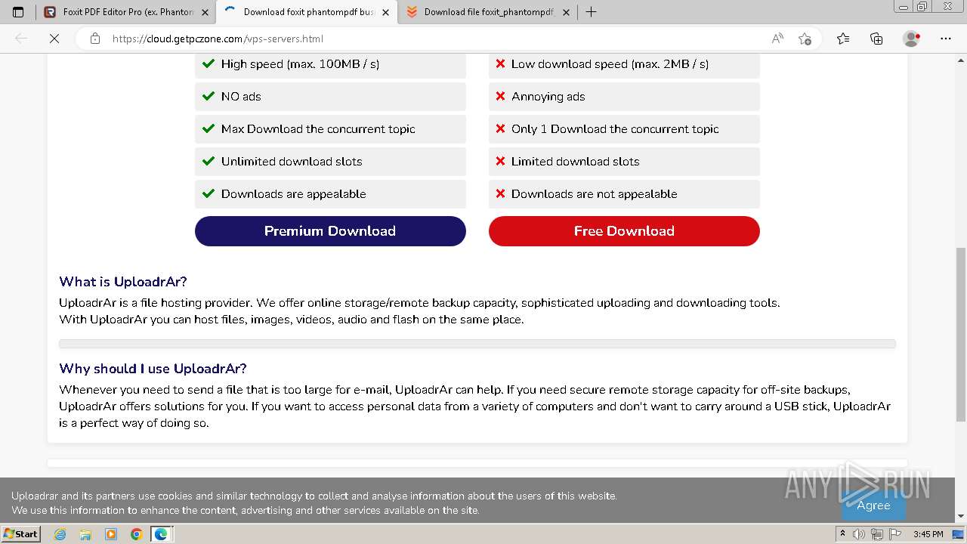Open the volume control tray icon

click(x=859, y=534)
